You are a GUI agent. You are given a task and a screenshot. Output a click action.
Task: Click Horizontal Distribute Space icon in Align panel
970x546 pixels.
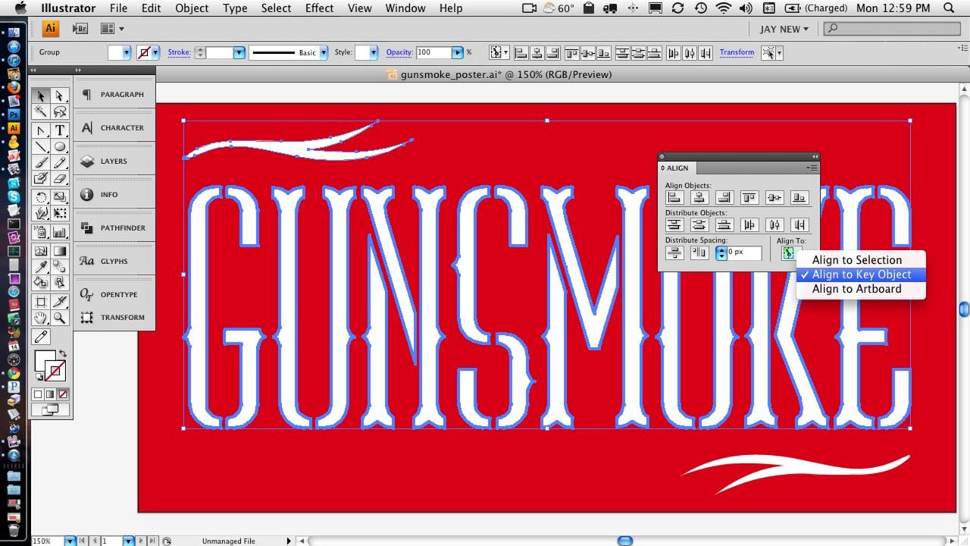coord(699,253)
